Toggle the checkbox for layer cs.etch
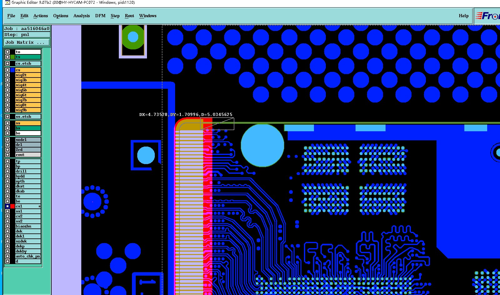This screenshot has height=295, width=500. [x=8, y=63]
